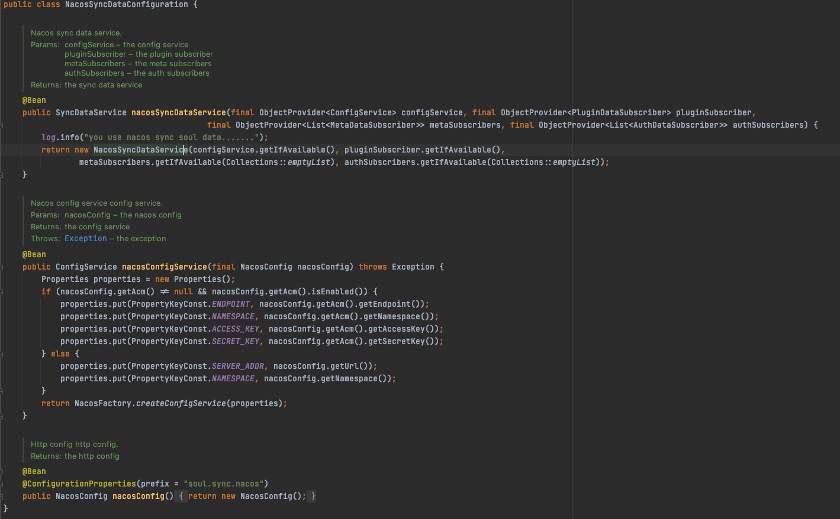Click the 'throws' keyword in nacosConfigService signature
The image size is (840, 519).
[x=373, y=267]
